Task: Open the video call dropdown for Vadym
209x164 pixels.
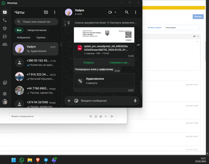Action: (x=113, y=12)
